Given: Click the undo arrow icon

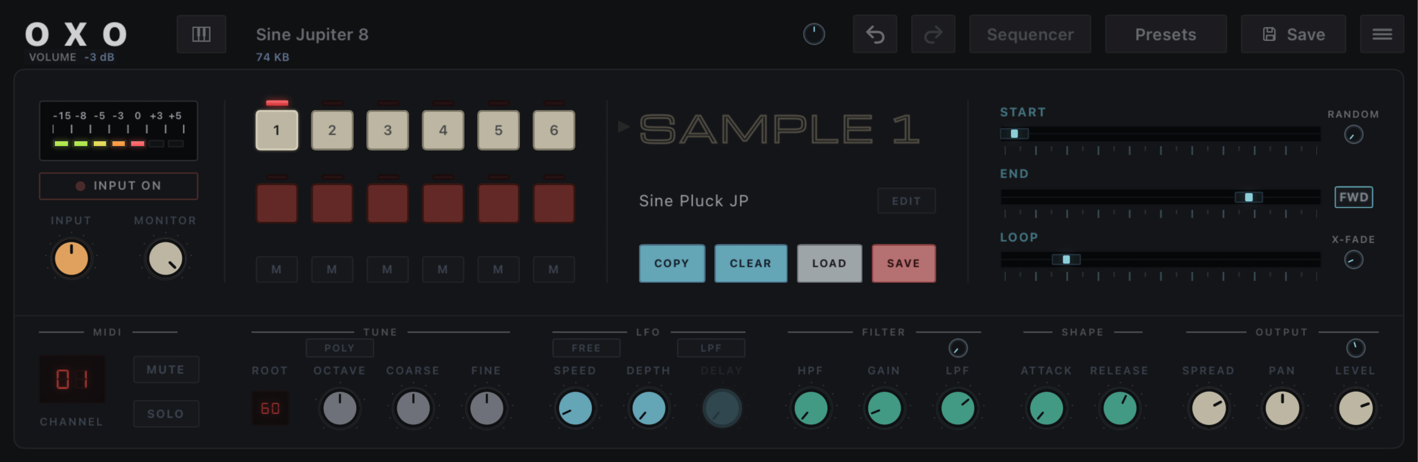Looking at the screenshot, I should (x=875, y=34).
